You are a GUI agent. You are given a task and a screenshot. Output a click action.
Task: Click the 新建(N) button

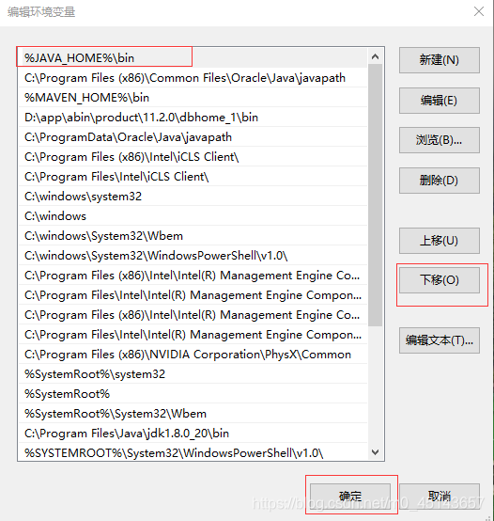439,60
